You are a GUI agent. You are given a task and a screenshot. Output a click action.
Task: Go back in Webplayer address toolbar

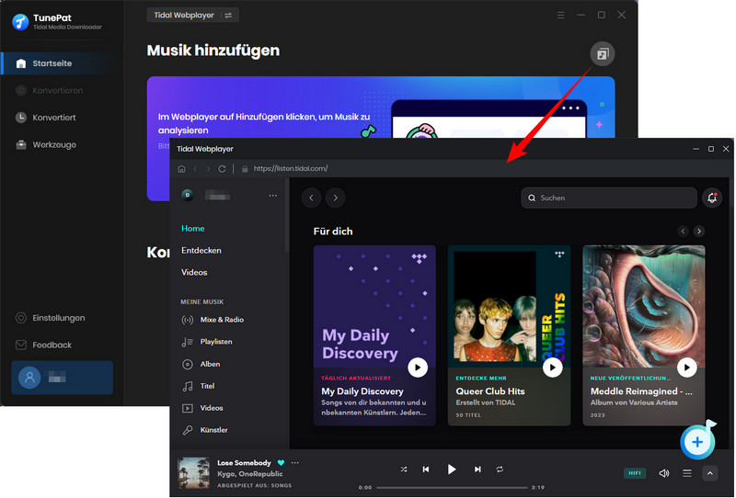196,169
